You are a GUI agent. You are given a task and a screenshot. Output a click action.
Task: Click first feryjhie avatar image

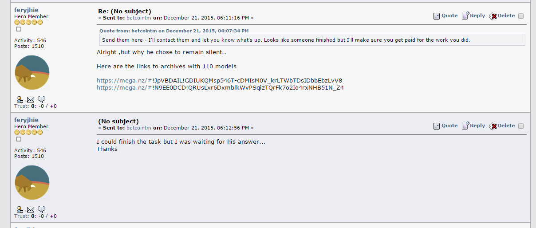click(32, 73)
